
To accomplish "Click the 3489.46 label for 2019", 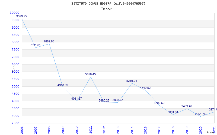I will 187,106.
